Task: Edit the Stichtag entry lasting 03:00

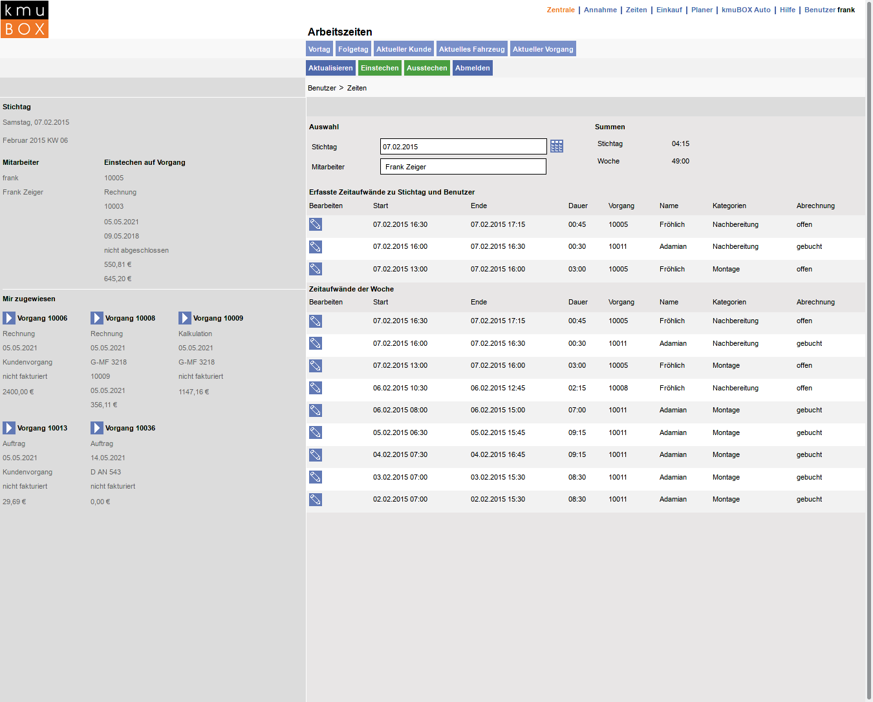Action: [316, 269]
